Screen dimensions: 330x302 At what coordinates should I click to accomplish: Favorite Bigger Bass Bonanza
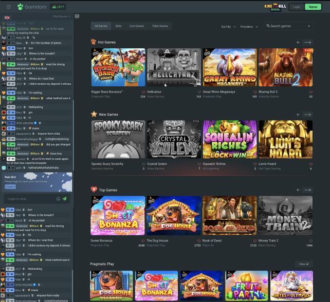(x=143, y=92)
